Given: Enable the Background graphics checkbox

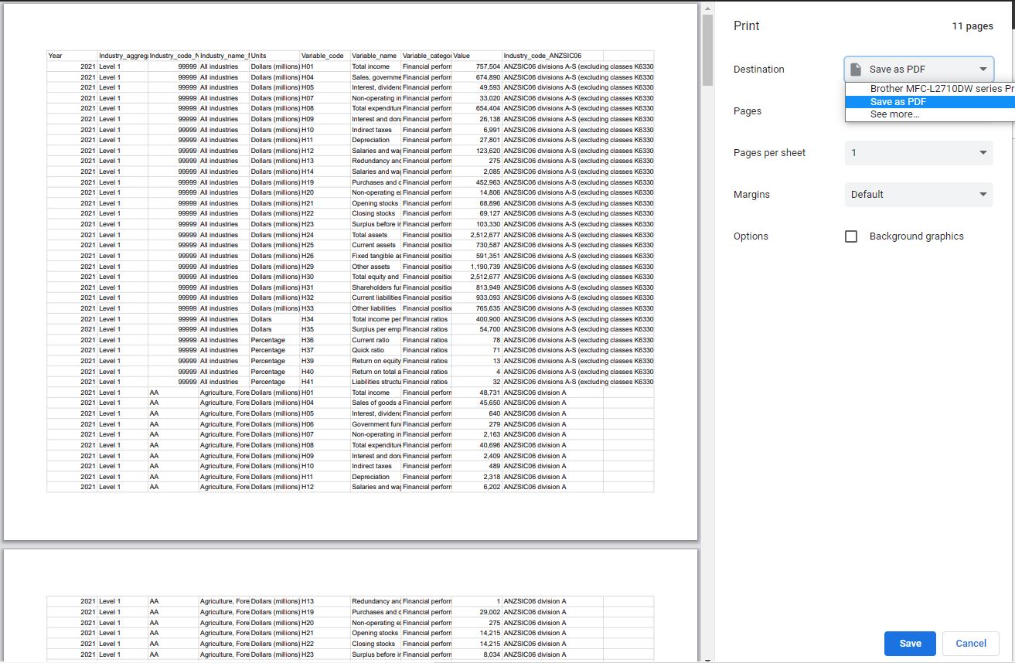Looking at the screenshot, I should (x=851, y=236).
